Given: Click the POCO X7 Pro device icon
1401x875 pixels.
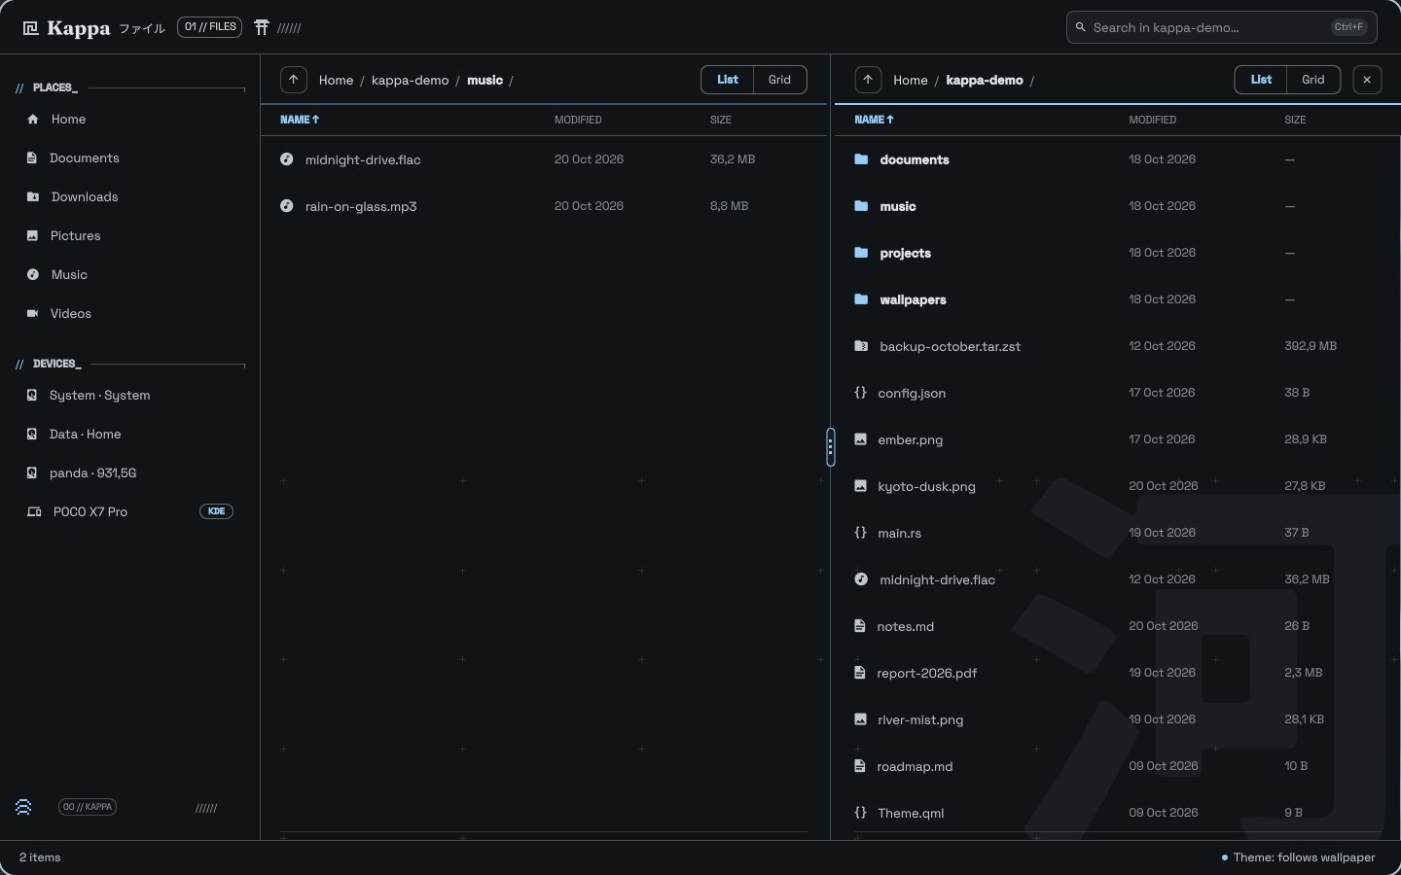Looking at the screenshot, I should tap(34, 511).
